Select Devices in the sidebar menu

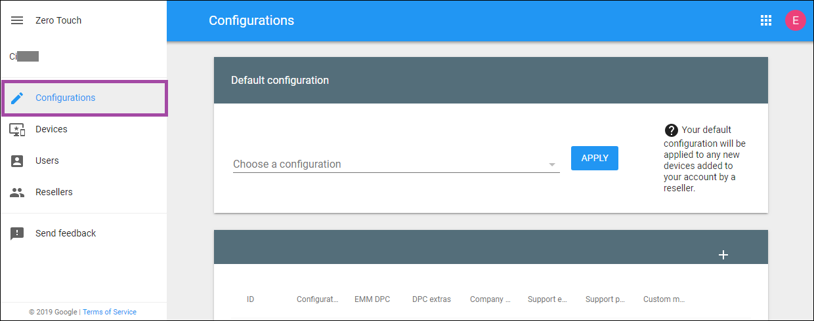(x=51, y=129)
